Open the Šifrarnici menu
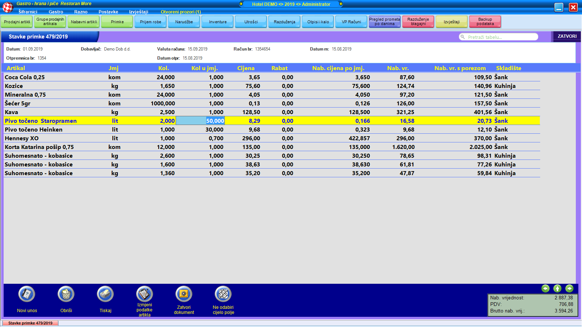The height and width of the screenshot is (327, 582). (28, 12)
